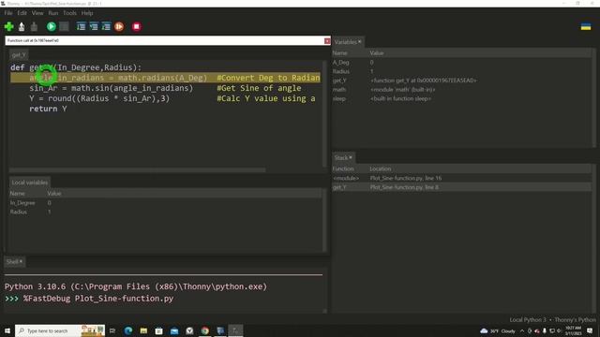This screenshot has height=337, width=600.
Task: Click the math module variable row
Action: 461,90
